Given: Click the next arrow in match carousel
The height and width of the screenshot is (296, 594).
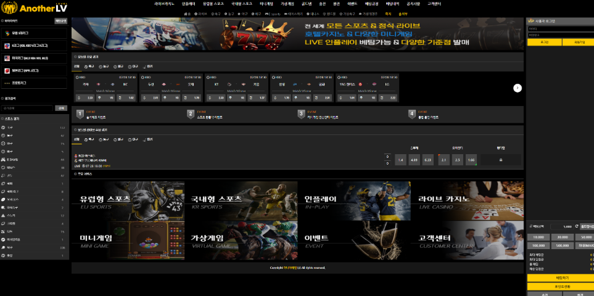Looking at the screenshot, I should click(x=518, y=88).
